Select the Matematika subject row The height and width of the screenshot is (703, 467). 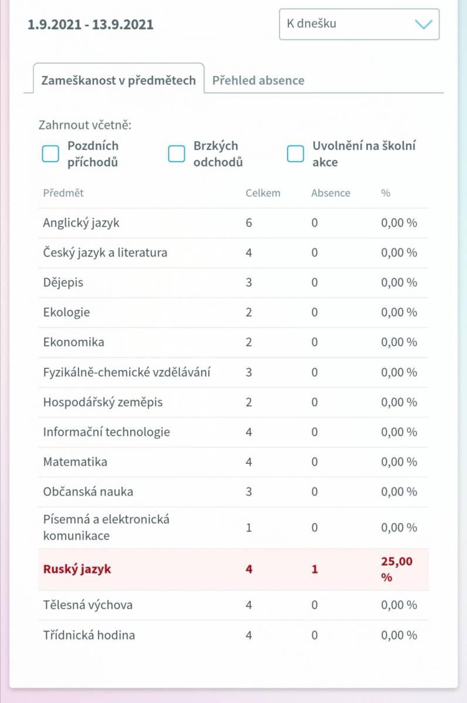233,462
